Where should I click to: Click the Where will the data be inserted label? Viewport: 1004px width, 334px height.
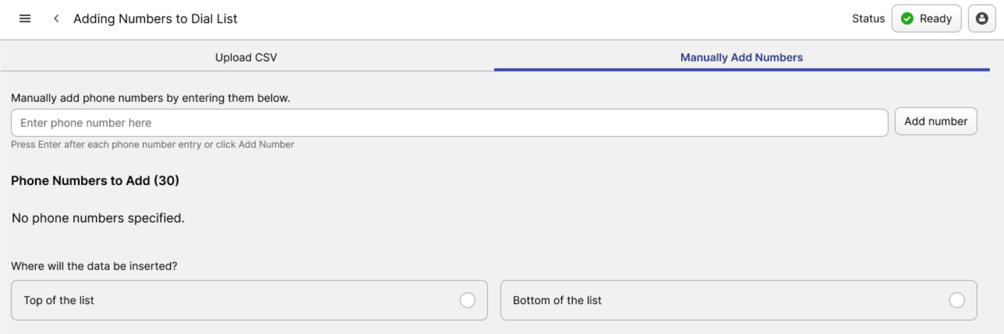pos(94,266)
